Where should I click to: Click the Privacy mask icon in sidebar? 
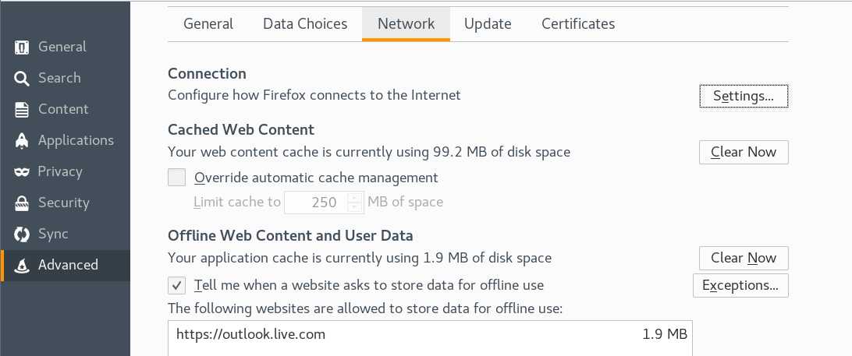coord(22,171)
